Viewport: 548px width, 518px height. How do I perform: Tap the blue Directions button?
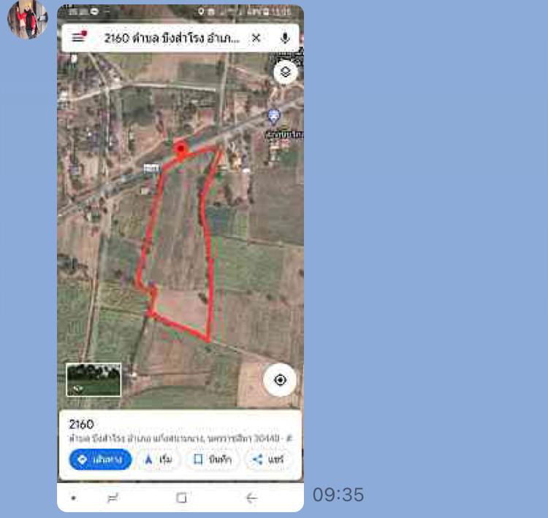coord(100,460)
